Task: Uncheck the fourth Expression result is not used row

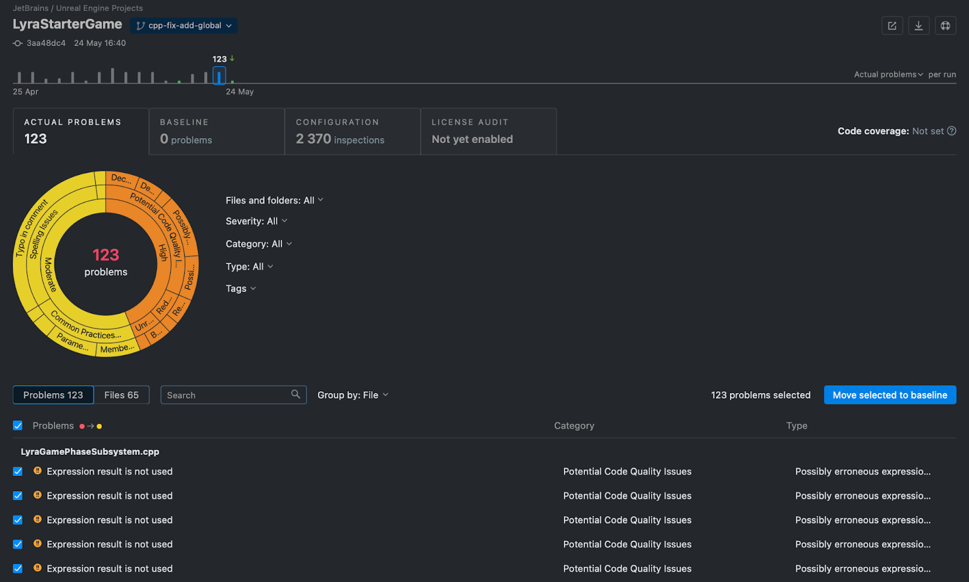Action: pyautogui.click(x=18, y=544)
